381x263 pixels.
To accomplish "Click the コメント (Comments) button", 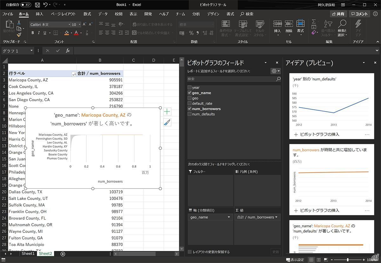I will (359, 14).
